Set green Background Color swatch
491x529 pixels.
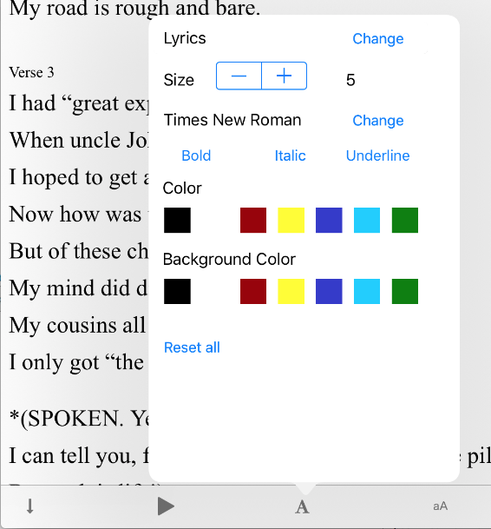(x=405, y=292)
